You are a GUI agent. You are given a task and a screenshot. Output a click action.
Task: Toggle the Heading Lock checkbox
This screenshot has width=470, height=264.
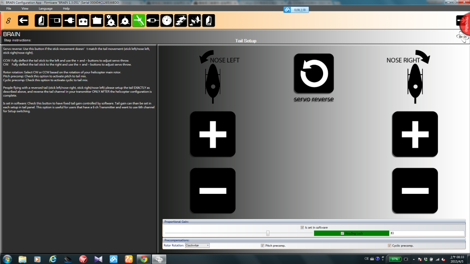point(342,233)
